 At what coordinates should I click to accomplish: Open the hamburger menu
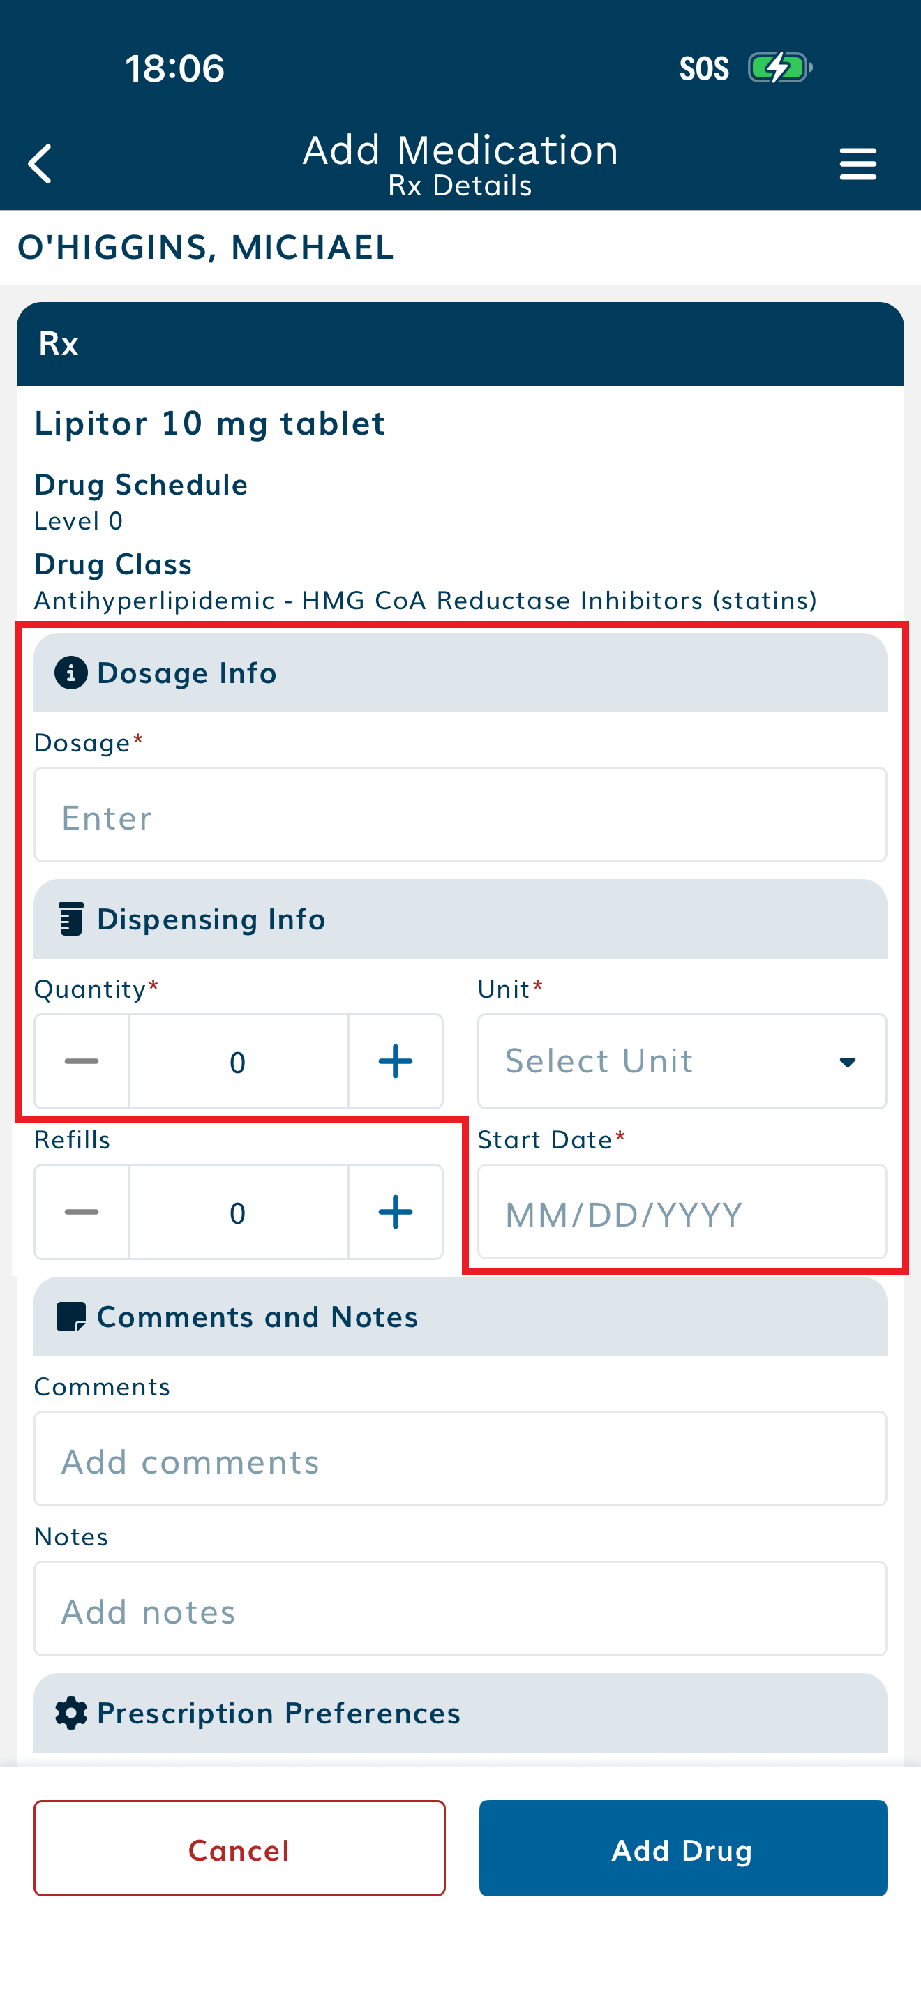(858, 164)
